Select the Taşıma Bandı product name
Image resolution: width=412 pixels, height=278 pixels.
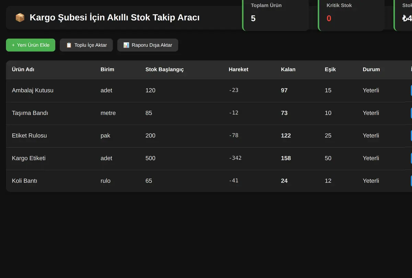30,113
